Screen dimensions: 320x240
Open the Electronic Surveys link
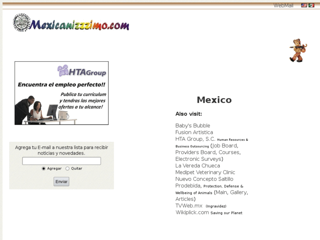[x=199, y=159]
